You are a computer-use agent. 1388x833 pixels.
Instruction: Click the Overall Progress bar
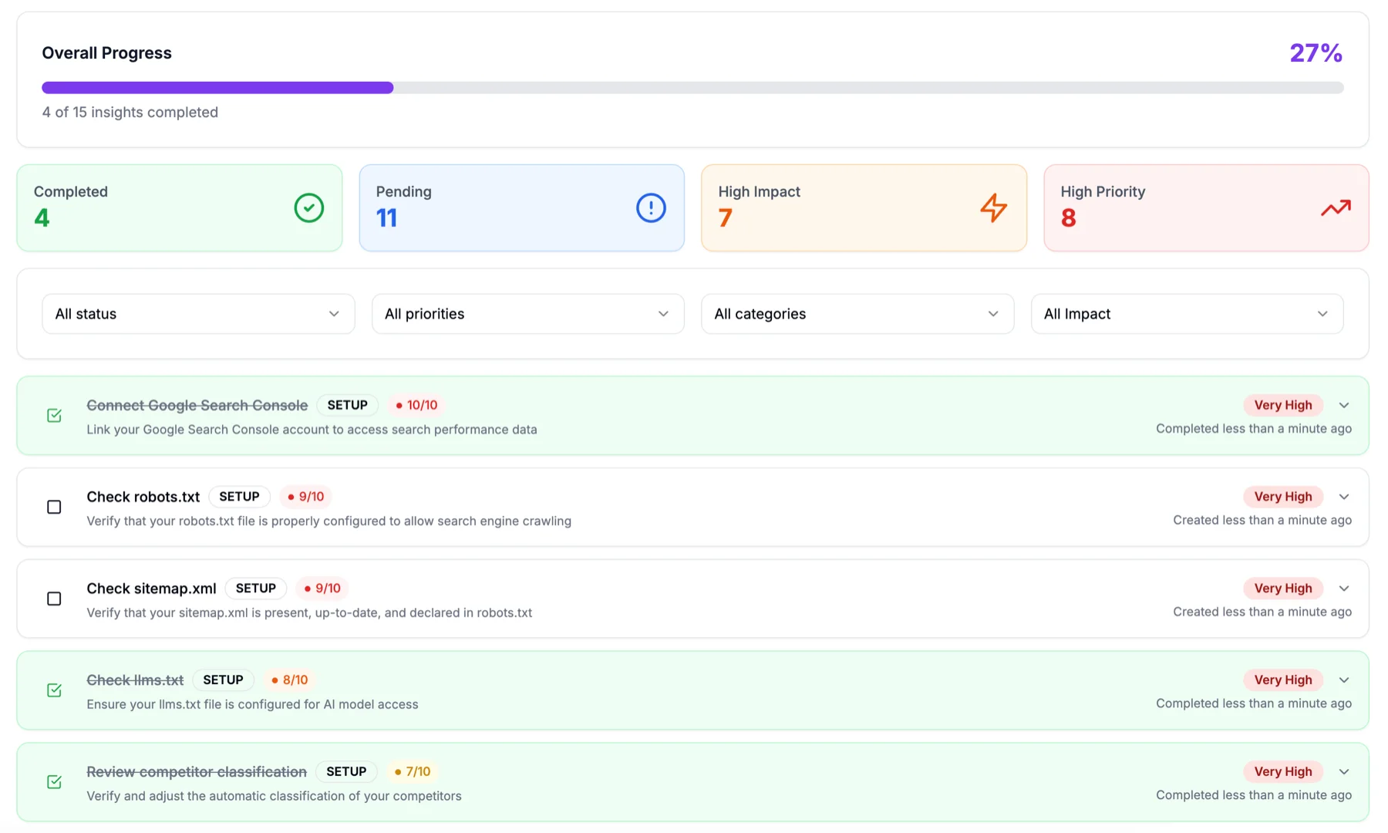(x=692, y=87)
